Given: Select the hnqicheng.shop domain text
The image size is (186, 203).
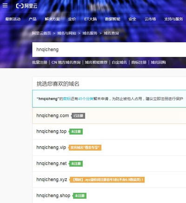Looking at the screenshot, I should 53,196.
